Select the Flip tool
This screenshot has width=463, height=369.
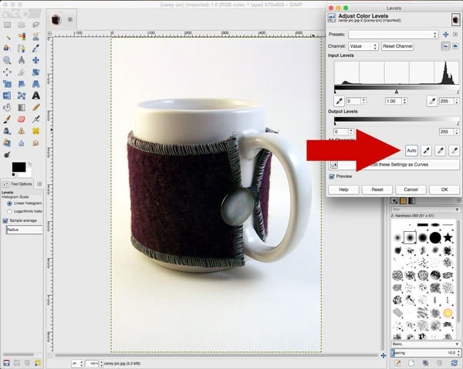(x=7, y=96)
